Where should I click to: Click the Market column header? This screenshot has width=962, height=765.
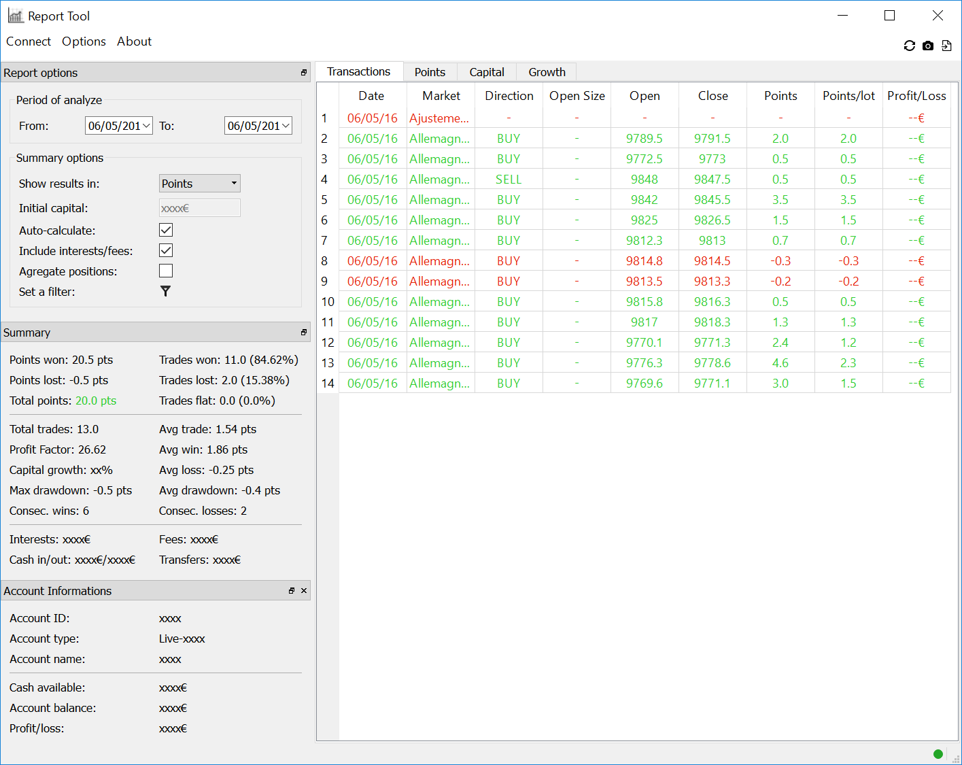point(441,96)
